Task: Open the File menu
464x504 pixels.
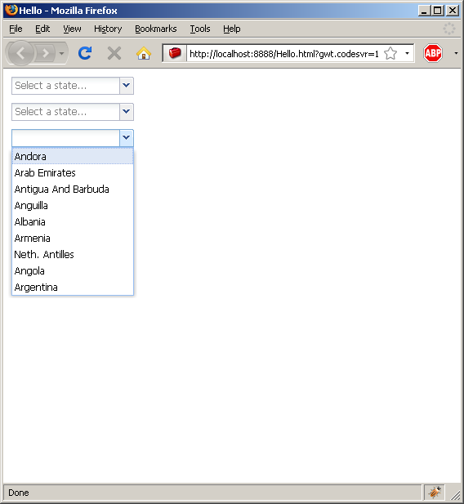Action: (x=16, y=29)
